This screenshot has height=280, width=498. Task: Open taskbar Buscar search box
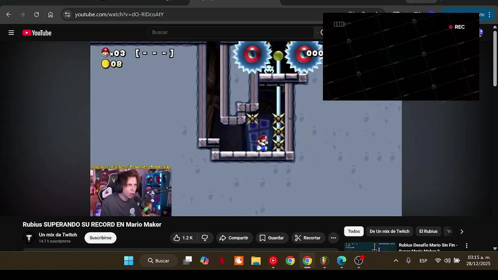pos(158,261)
